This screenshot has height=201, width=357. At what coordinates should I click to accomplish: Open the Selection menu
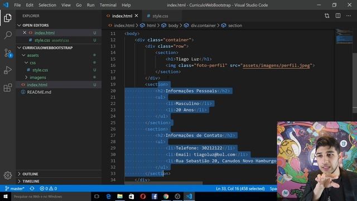tap(47, 5)
